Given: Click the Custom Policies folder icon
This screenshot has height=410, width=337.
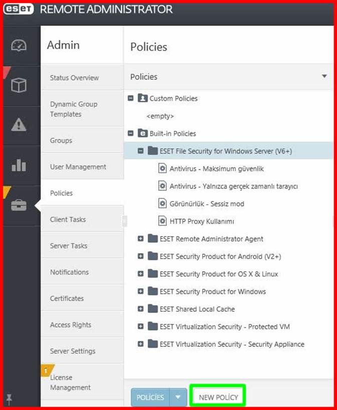Looking at the screenshot, I should click(142, 98).
